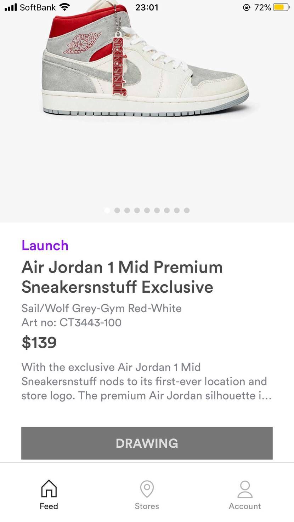Expand the truncated product description text
Screen dimensions: 294x522
[146, 381]
